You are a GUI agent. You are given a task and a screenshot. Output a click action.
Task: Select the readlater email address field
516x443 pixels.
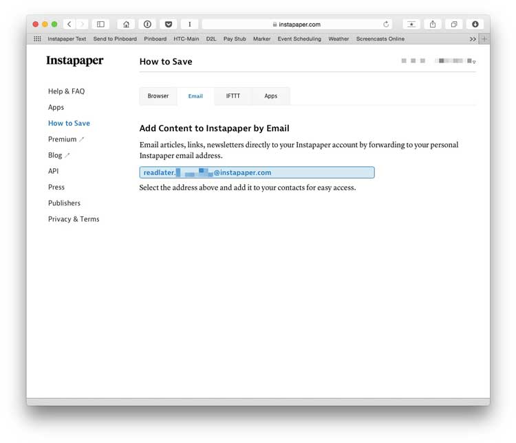click(257, 172)
